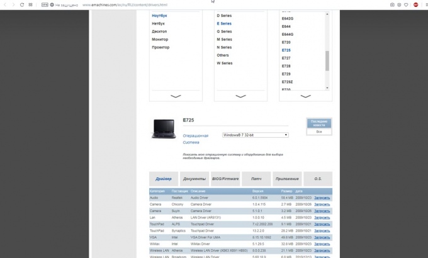The width and height of the screenshot is (428, 258).
Task: Download the Atheros Wireless LAN Driver
Action: 322,250
